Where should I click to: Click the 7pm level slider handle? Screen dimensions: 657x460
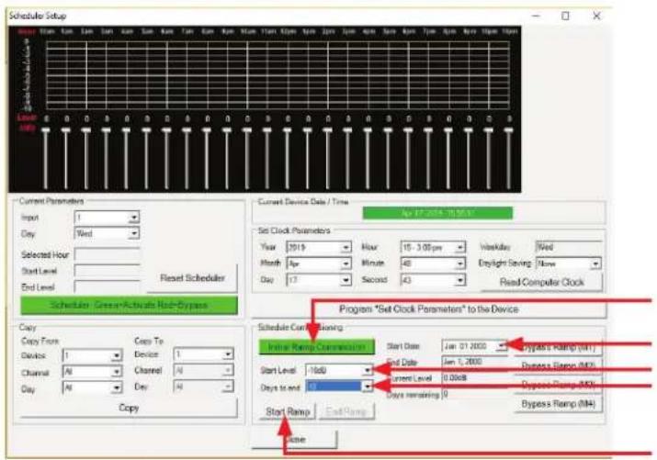point(428,131)
